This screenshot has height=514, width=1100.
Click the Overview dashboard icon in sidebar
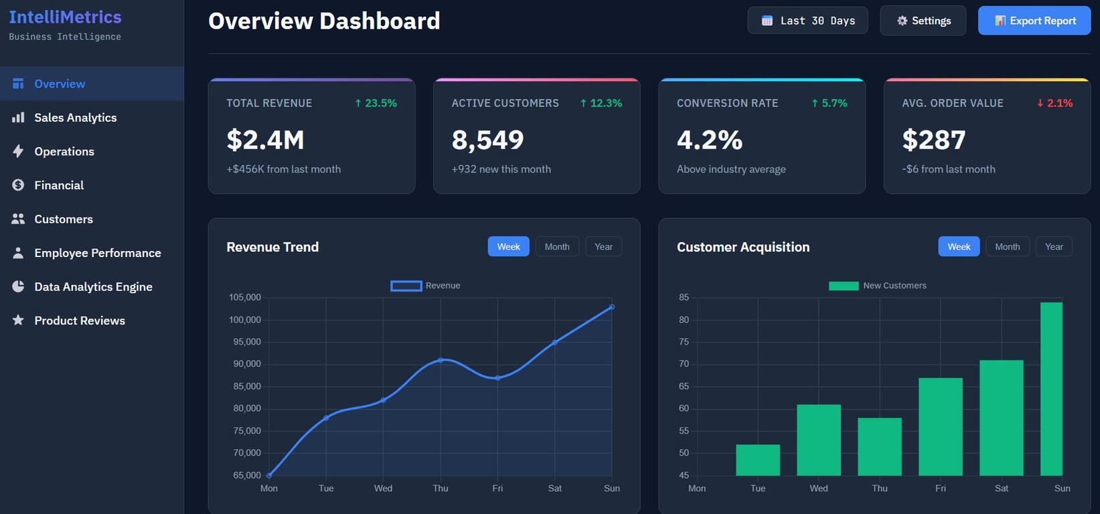[18, 84]
